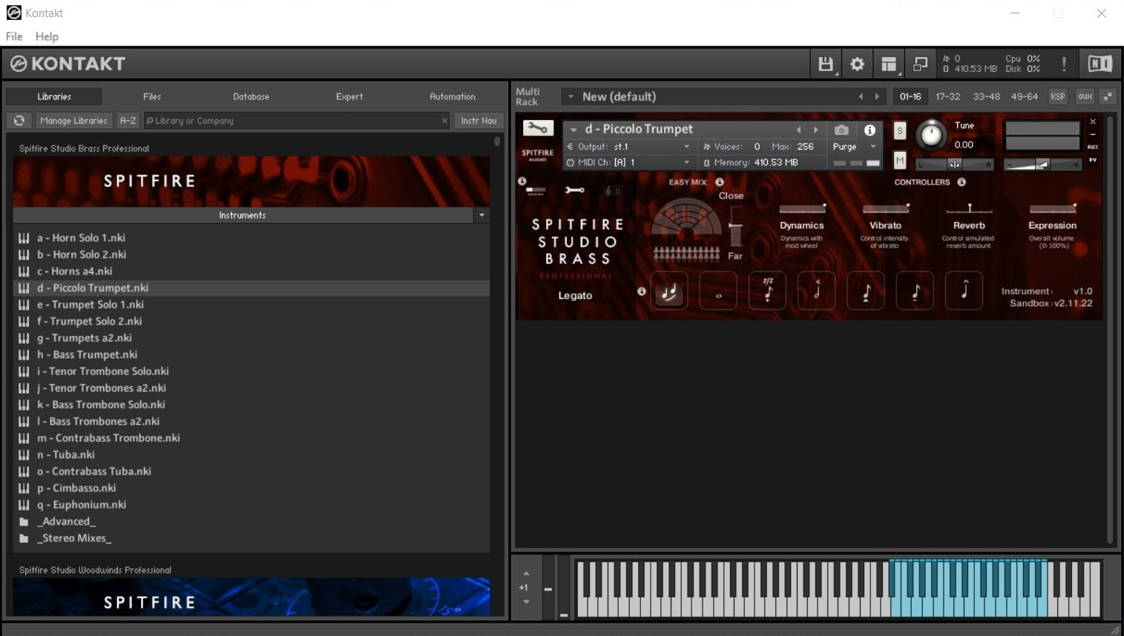Select the sfz articulation icon
This screenshot has width=1124, height=636.
click(768, 291)
